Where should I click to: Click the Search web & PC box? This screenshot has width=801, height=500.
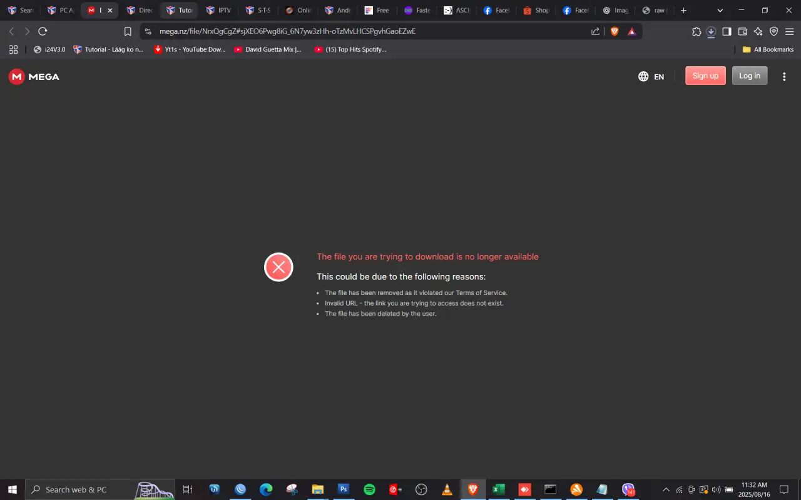pos(100,489)
